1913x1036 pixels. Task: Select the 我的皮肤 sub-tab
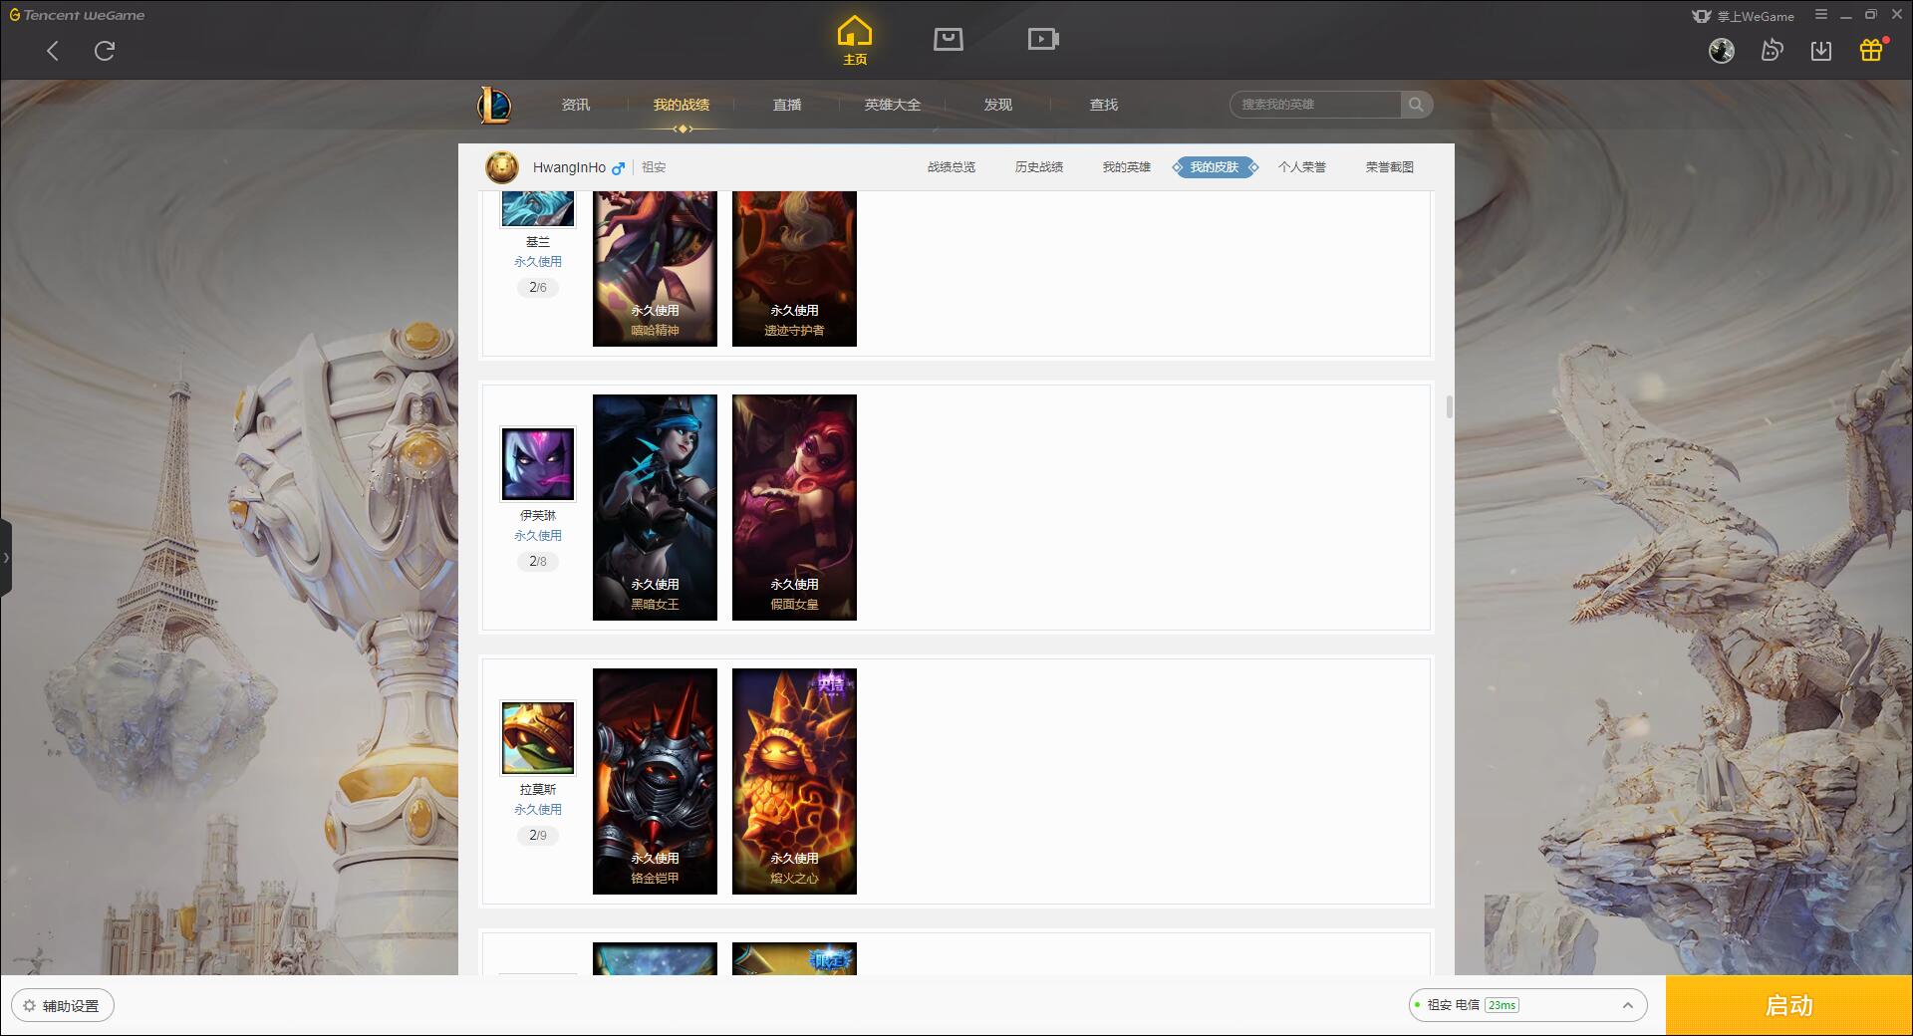1215,167
